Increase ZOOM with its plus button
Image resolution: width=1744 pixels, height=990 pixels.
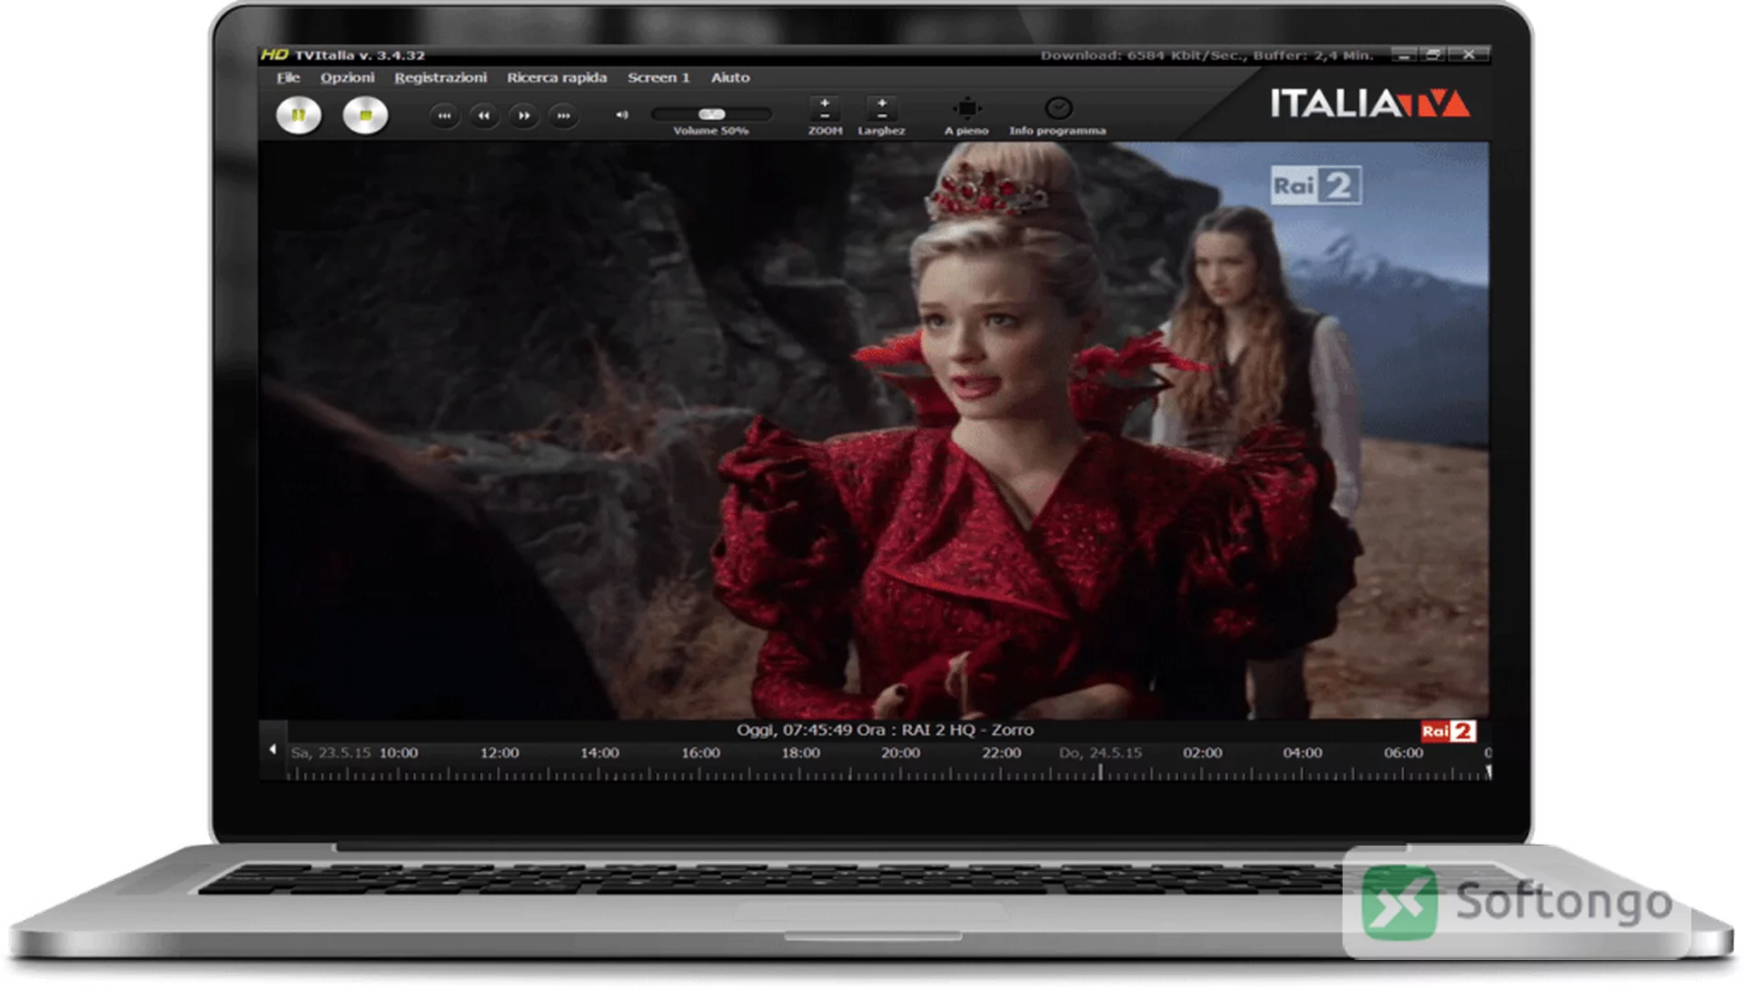tap(825, 103)
